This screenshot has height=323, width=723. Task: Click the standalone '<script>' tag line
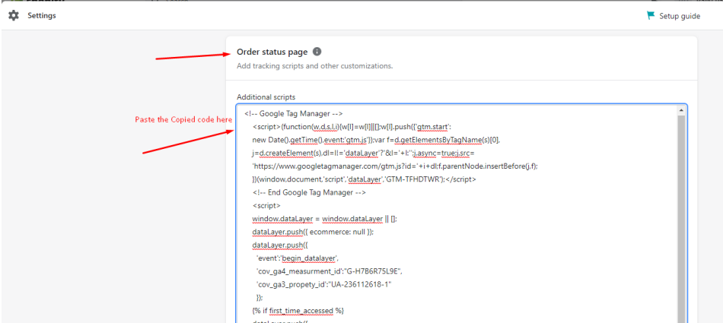[266, 207]
